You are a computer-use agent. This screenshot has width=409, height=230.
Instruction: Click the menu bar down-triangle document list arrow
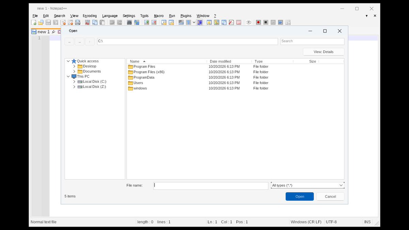[x=367, y=16]
